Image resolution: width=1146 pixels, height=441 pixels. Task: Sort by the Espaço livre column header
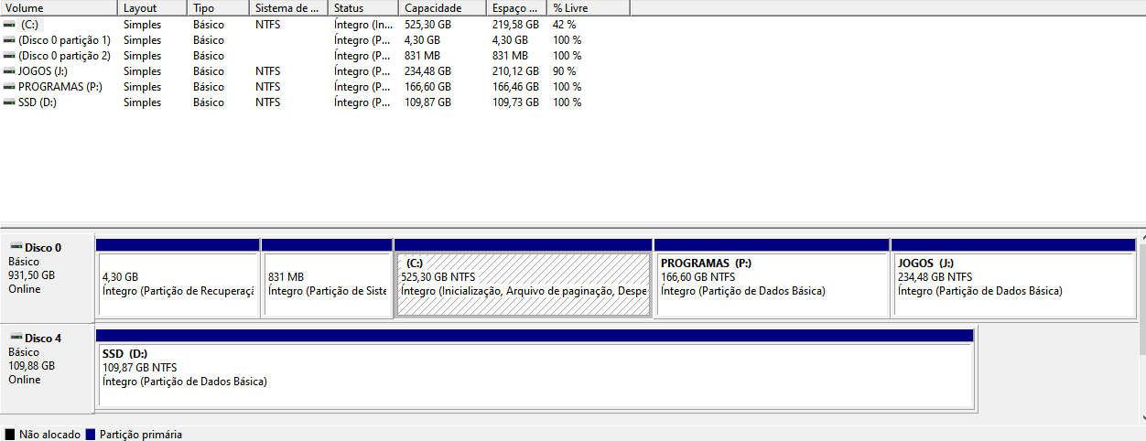516,7
